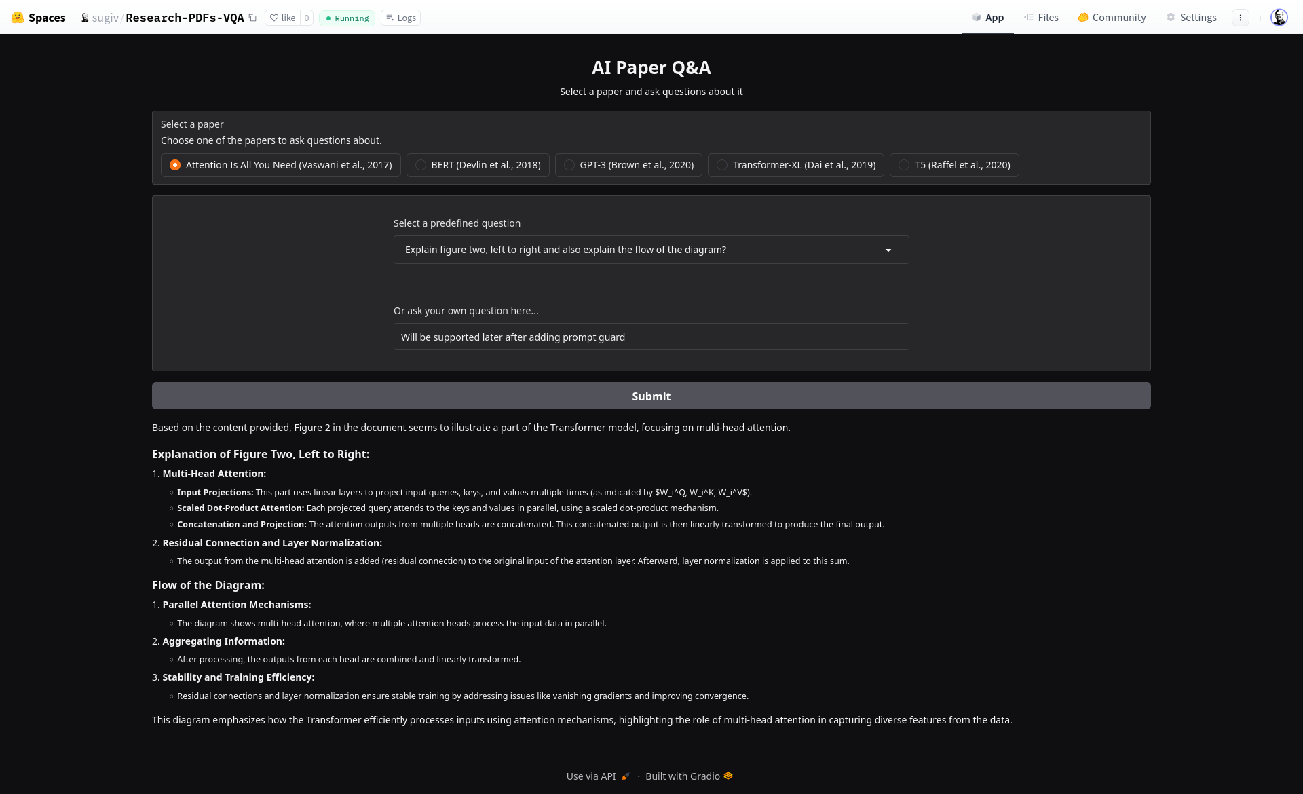Viewport: 1303px width, 794px height.
Task: Click the own-question text input field
Action: point(651,337)
